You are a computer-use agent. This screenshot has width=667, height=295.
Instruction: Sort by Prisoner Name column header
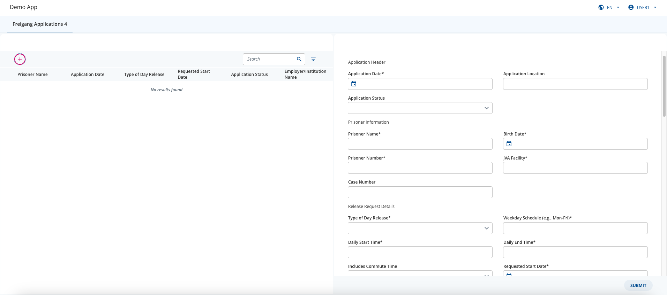[x=32, y=75]
